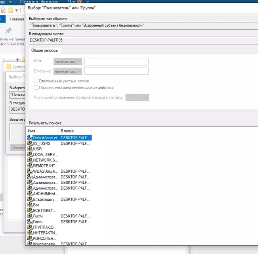Open the Описание 'начинается с' dropdown
The height and width of the screenshot is (254, 258).
click(68, 71)
